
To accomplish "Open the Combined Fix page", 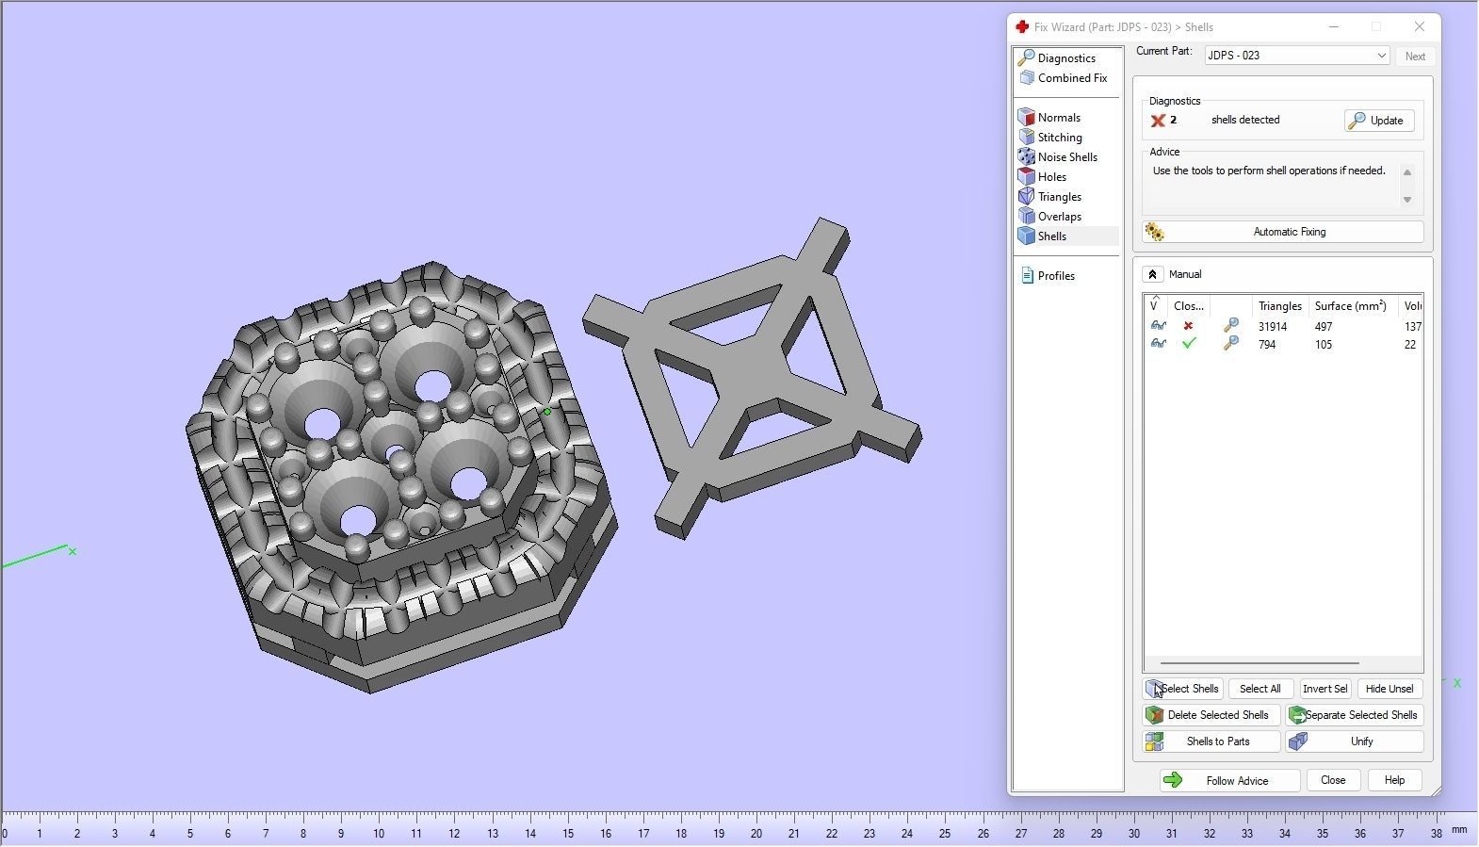I will 1072,78.
